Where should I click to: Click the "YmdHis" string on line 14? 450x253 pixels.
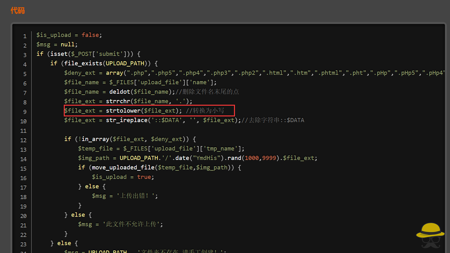pos(207,158)
